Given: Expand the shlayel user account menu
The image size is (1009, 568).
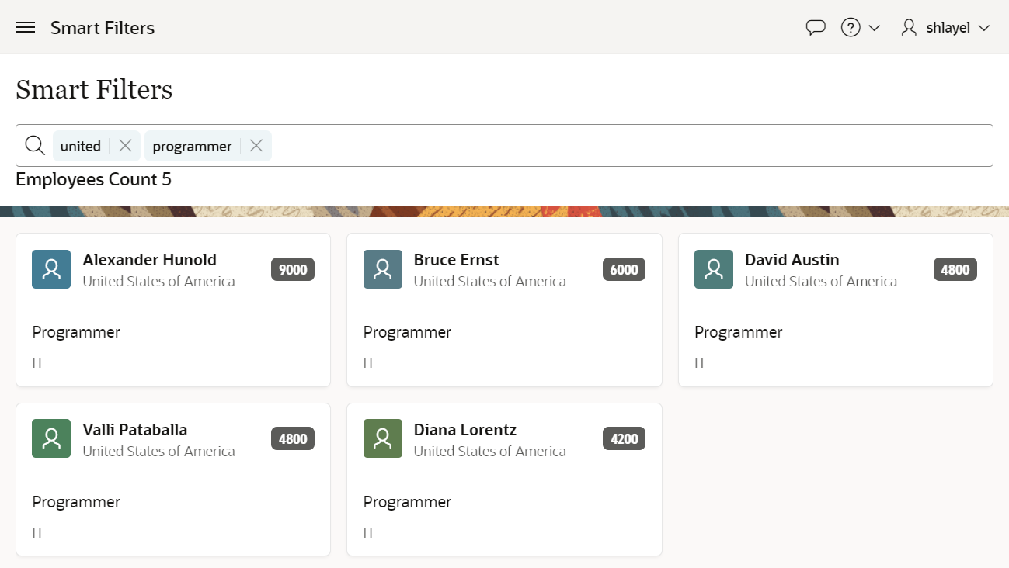Looking at the screenshot, I should tap(945, 28).
